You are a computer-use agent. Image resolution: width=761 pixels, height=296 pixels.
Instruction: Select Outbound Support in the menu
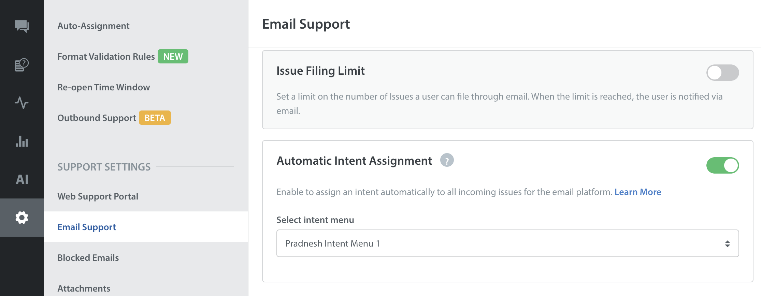(x=97, y=118)
